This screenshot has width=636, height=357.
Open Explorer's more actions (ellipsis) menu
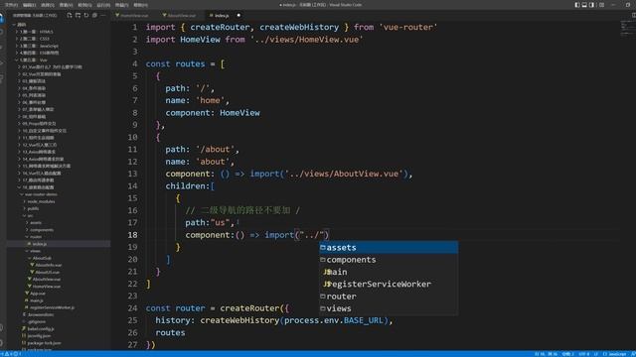103,16
